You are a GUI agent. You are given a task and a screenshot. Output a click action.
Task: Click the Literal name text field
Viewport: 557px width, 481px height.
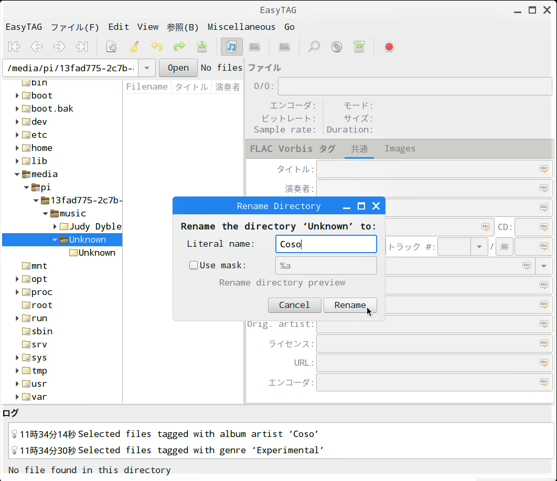(x=326, y=244)
